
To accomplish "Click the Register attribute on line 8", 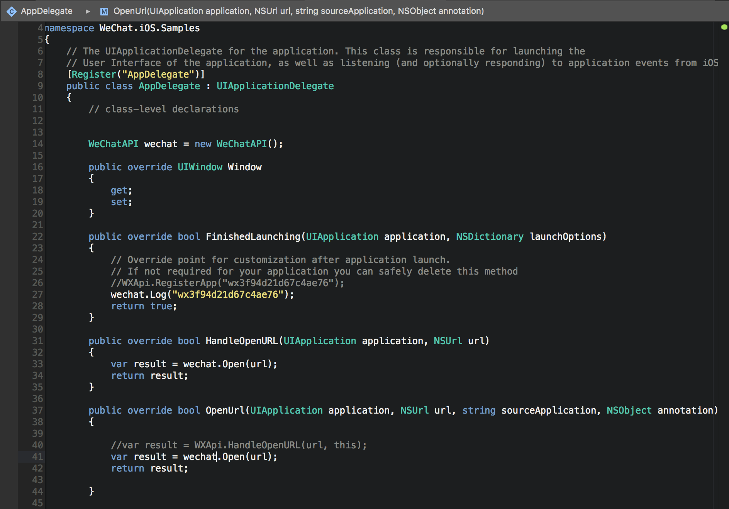I will click(94, 75).
